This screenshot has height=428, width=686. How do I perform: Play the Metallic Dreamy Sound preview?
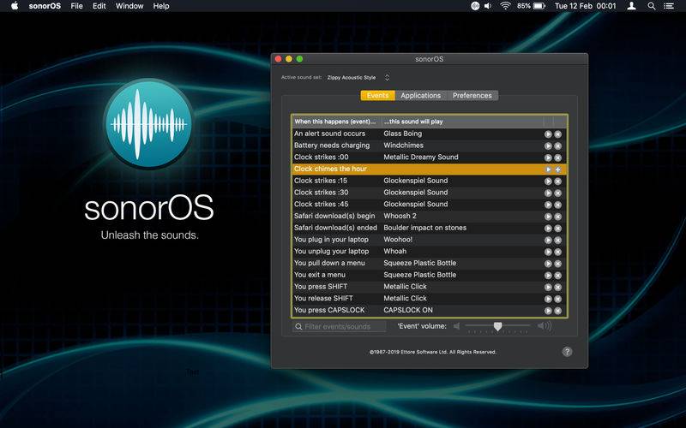[x=548, y=158]
